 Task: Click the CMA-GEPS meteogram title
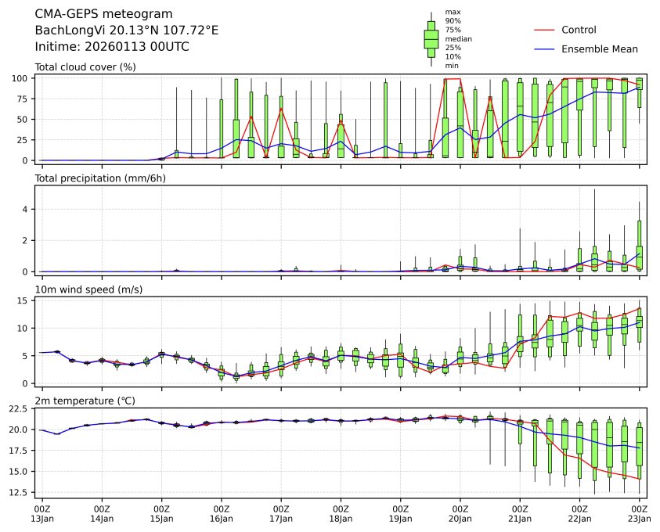coord(104,14)
